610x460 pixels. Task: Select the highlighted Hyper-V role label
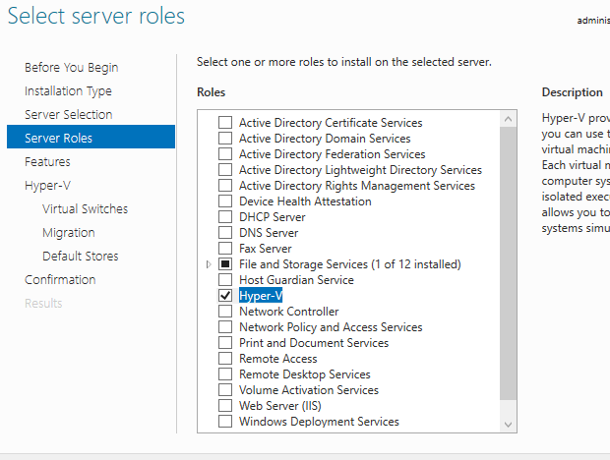[x=261, y=296]
